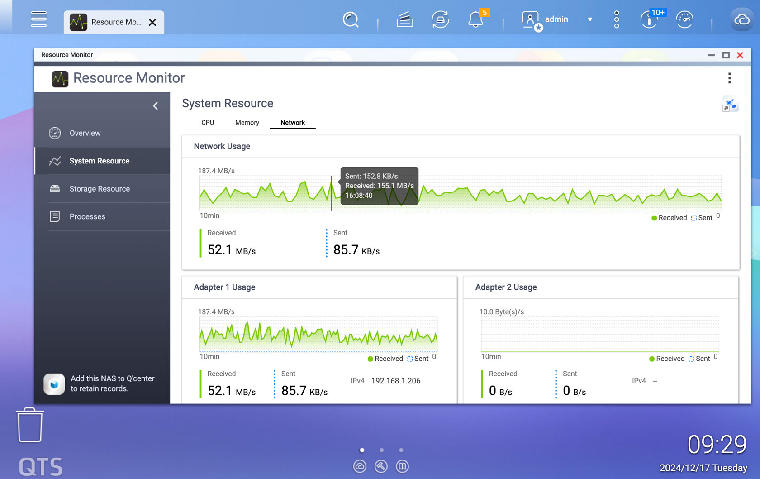Viewport: 760px width, 479px height.
Task: Toggle Sent legend in Network Usage chart
Action: pos(702,218)
